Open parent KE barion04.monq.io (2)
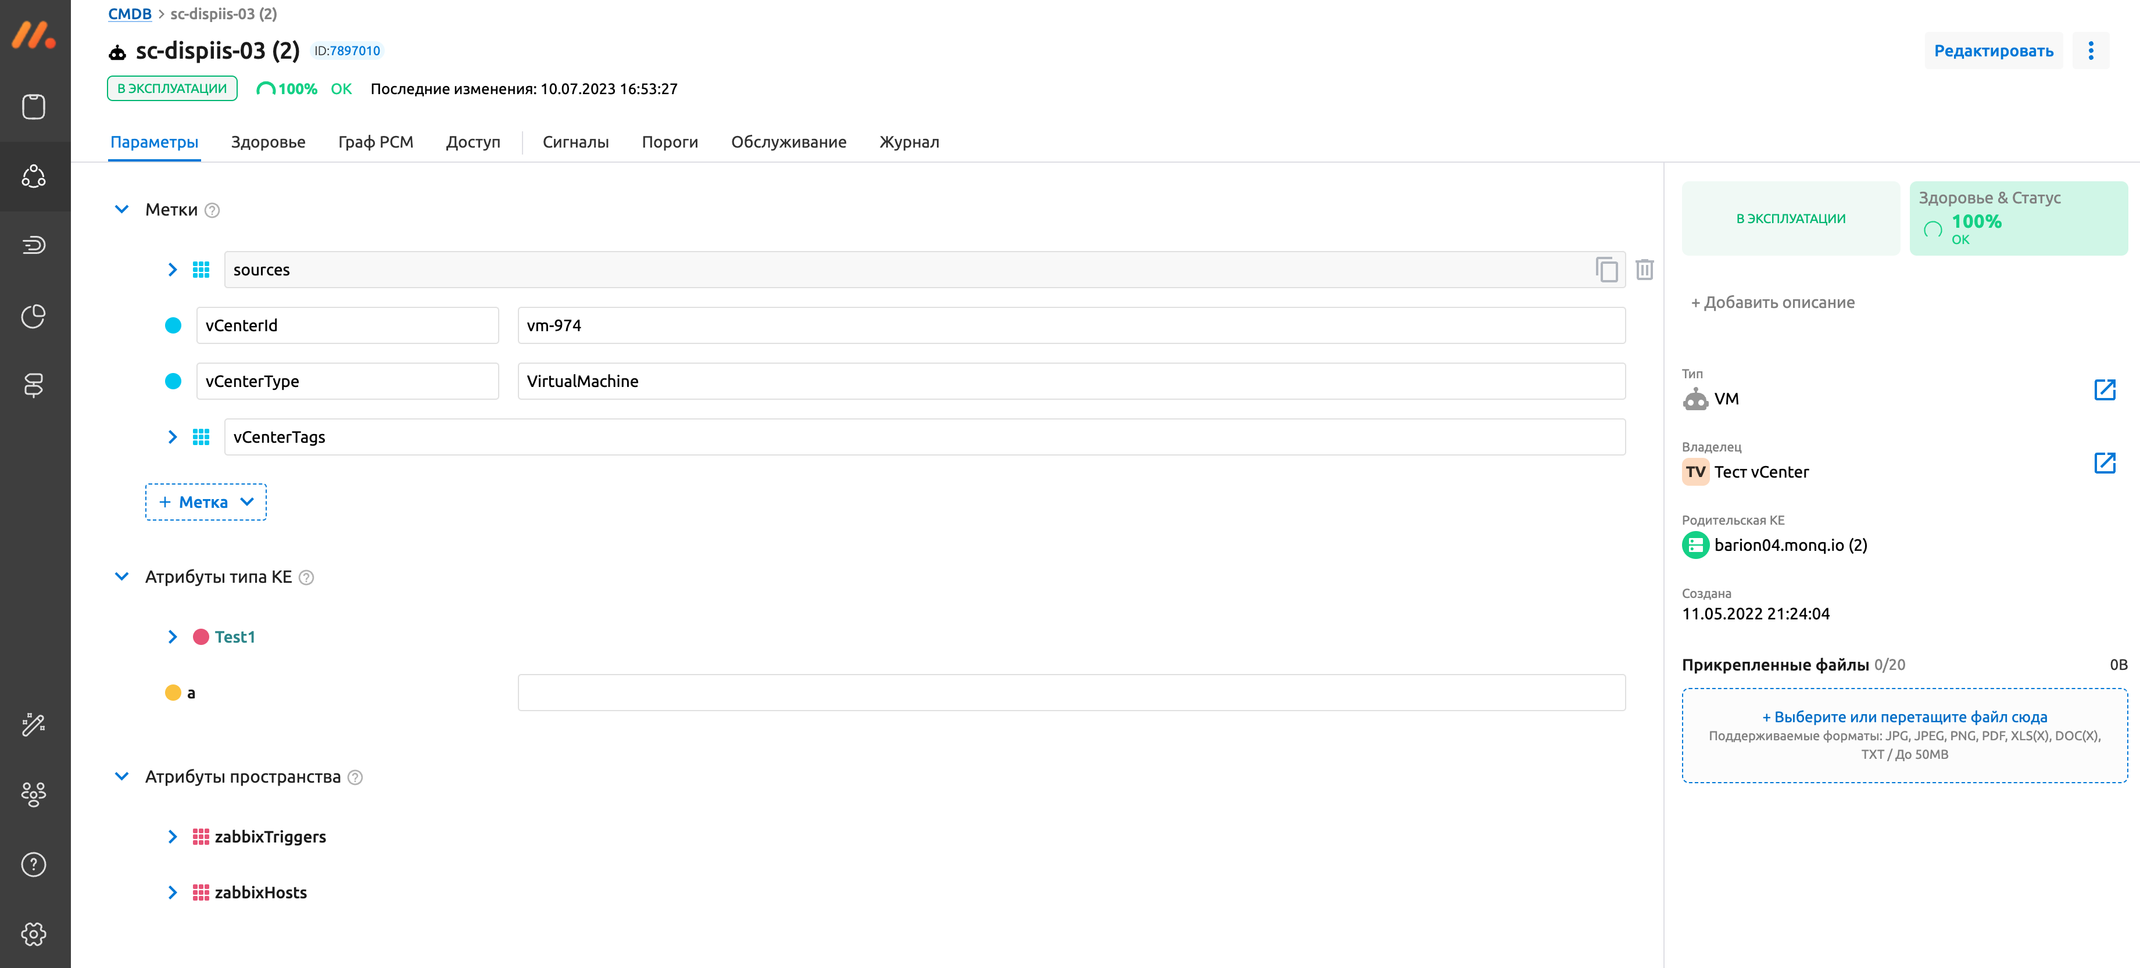Image resolution: width=2140 pixels, height=968 pixels. 1790,546
